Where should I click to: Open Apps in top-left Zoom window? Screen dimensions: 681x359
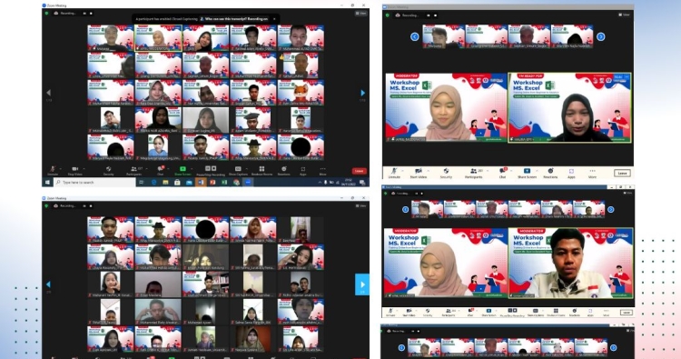(x=302, y=170)
